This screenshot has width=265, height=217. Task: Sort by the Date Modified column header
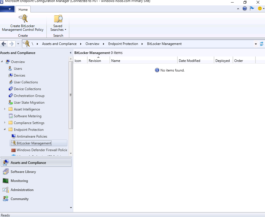click(x=196, y=60)
